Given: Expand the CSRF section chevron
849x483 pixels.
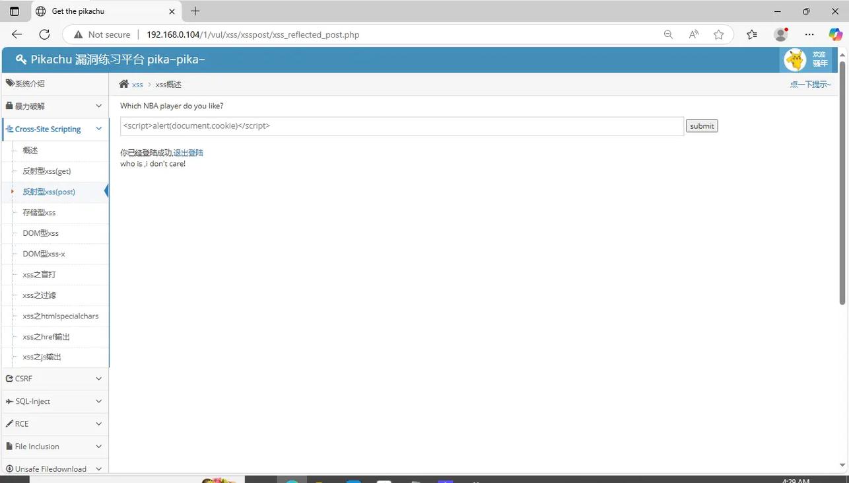Looking at the screenshot, I should (99, 379).
